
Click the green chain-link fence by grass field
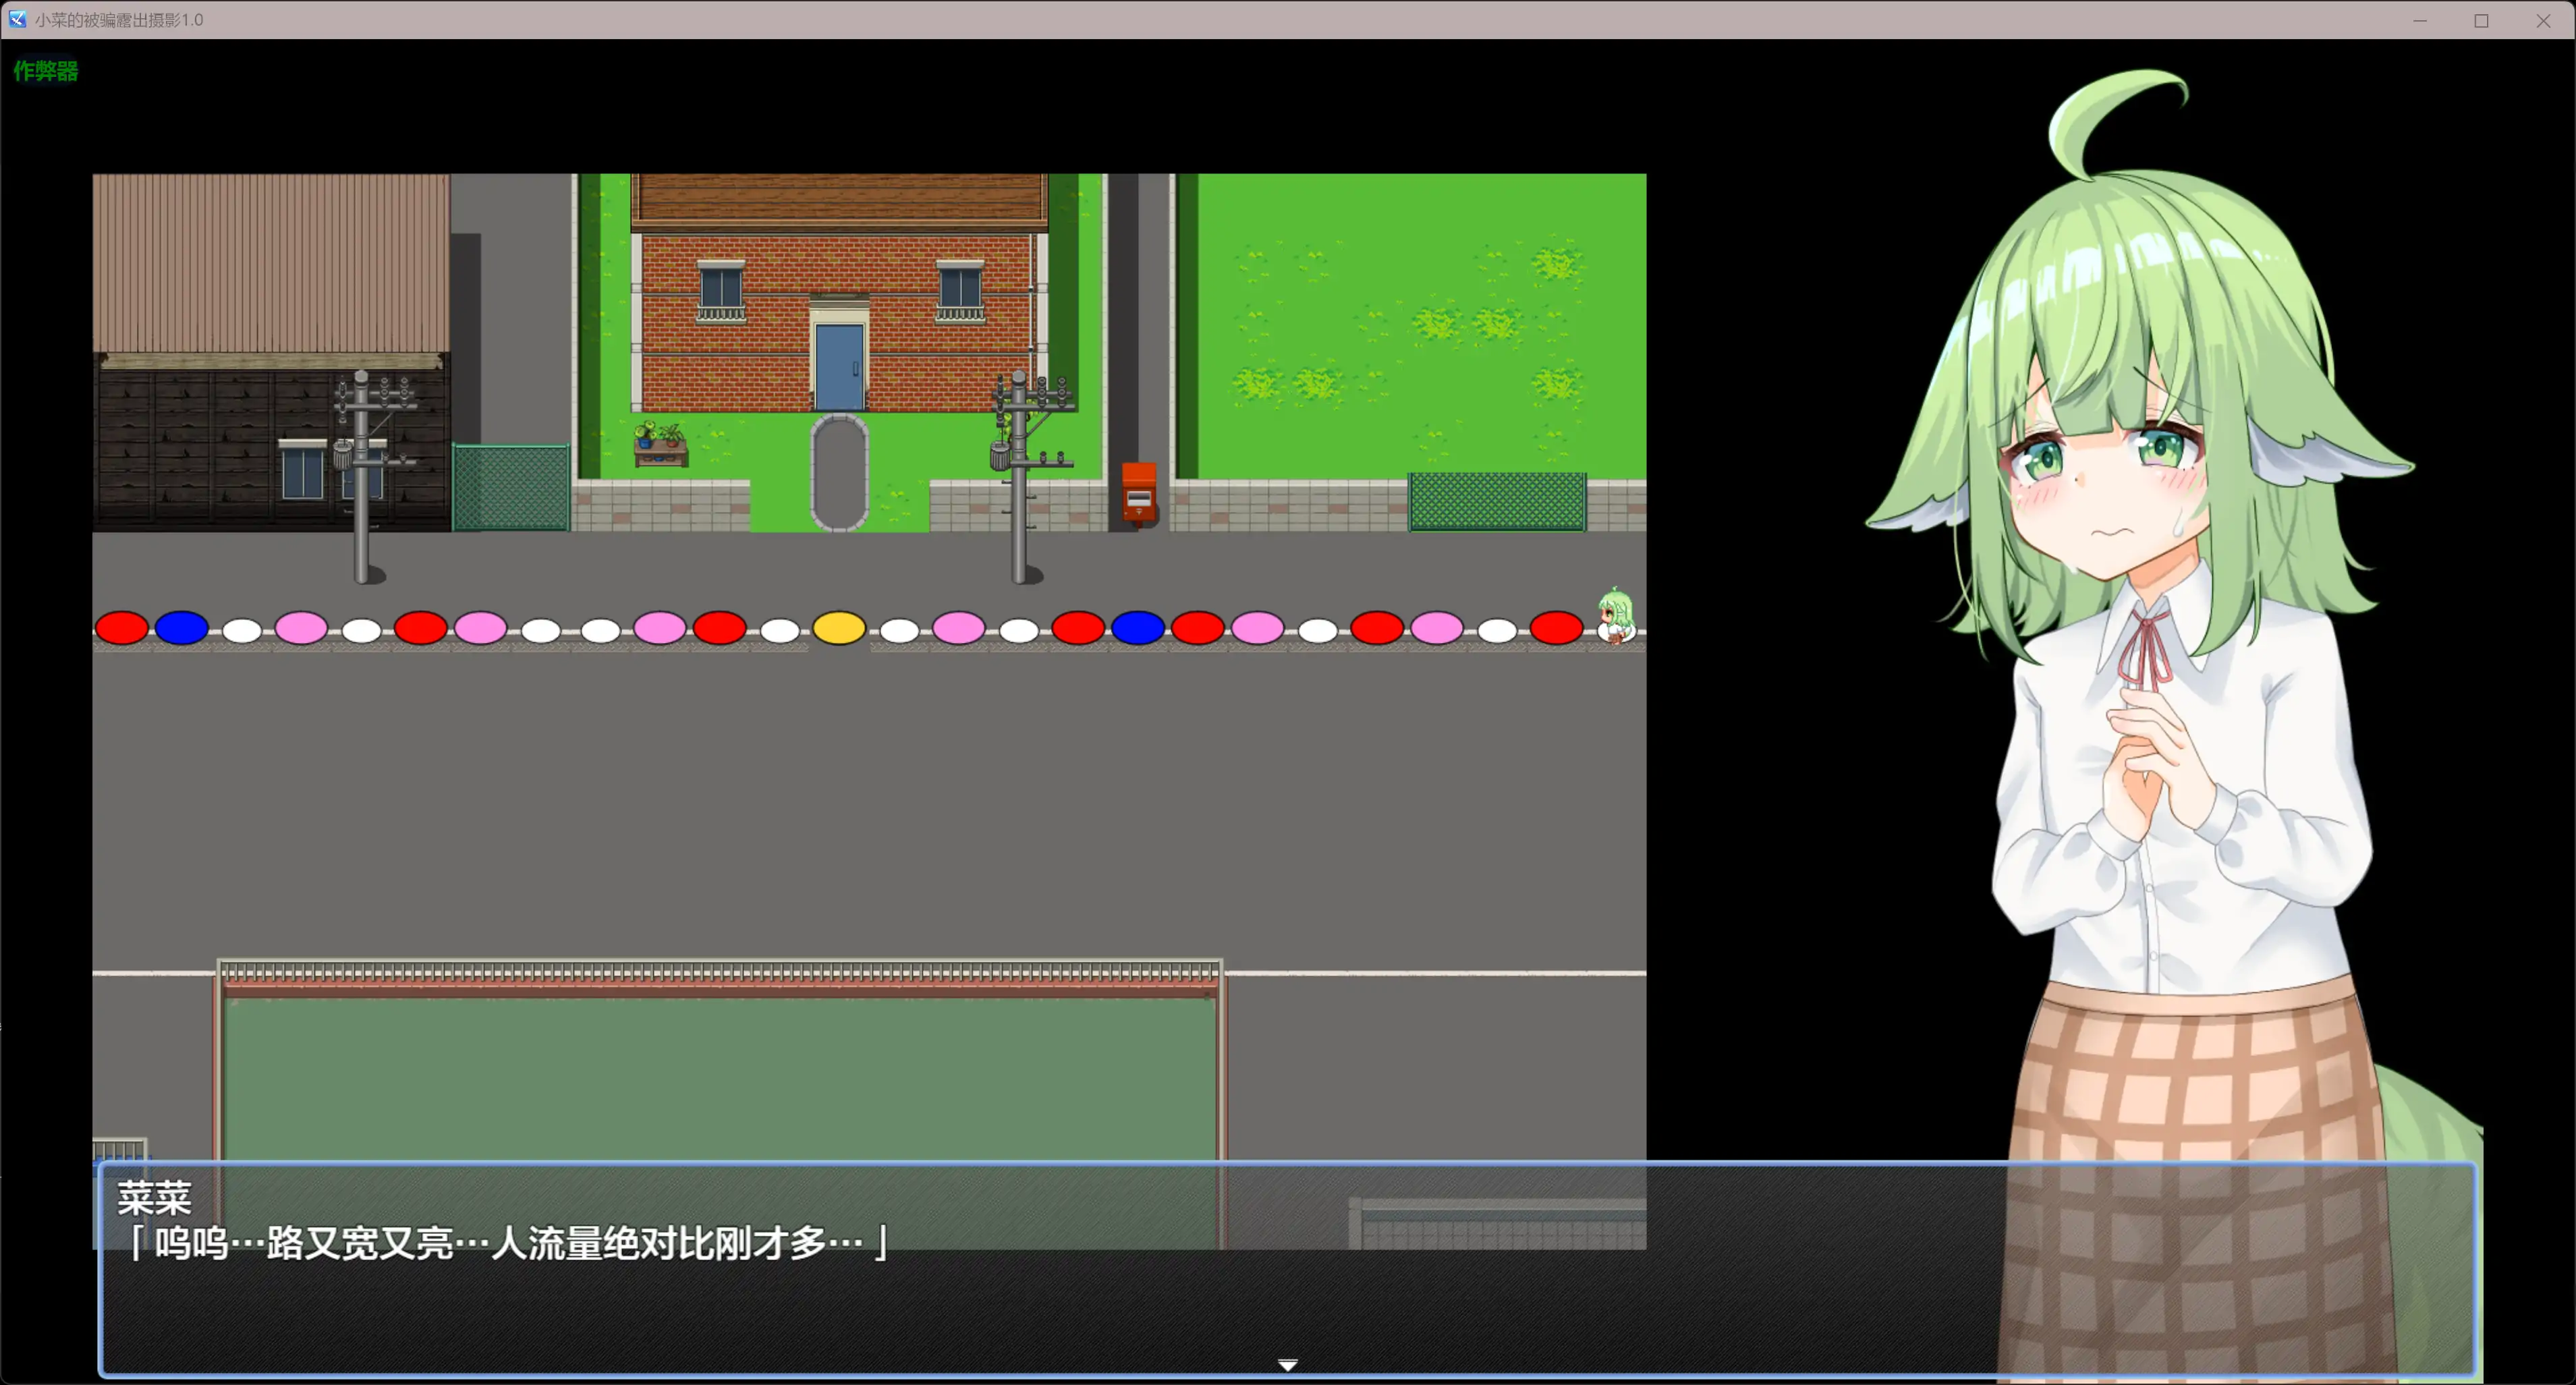pyautogui.click(x=1496, y=501)
